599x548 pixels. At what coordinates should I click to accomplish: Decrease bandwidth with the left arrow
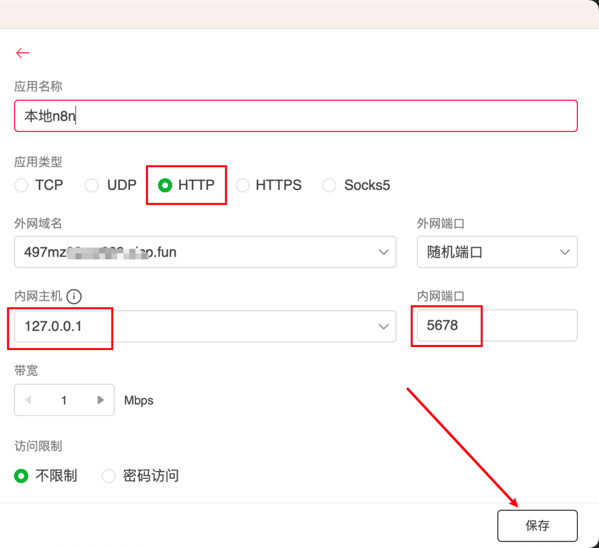[28, 400]
